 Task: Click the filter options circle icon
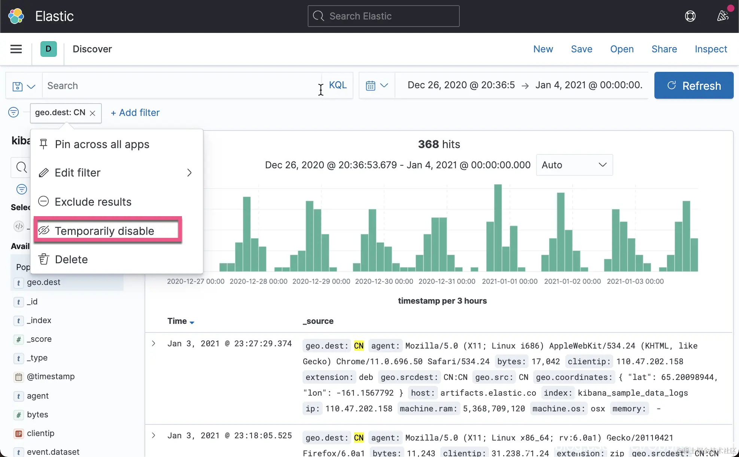pos(13,112)
